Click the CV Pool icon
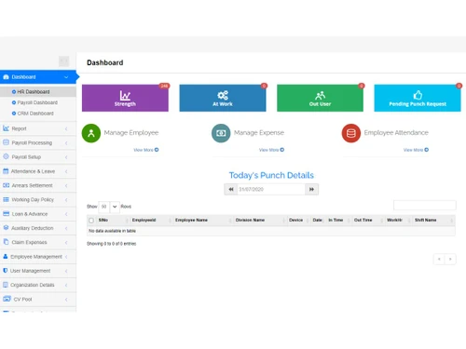The height and width of the screenshot is (349, 466). (x=7, y=299)
